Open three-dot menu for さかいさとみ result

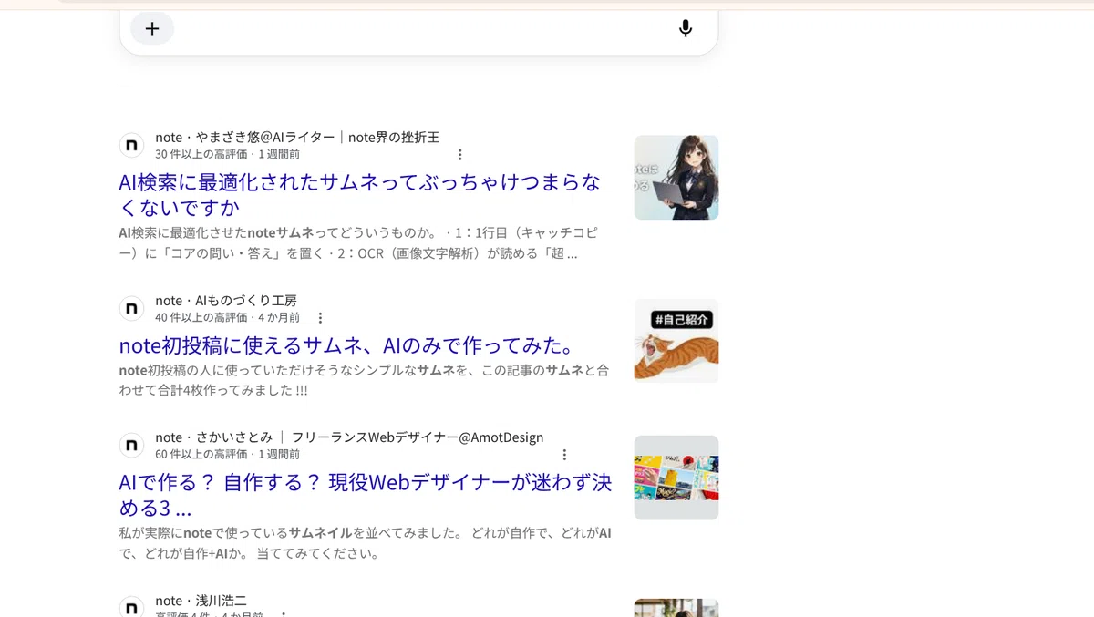click(x=564, y=455)
